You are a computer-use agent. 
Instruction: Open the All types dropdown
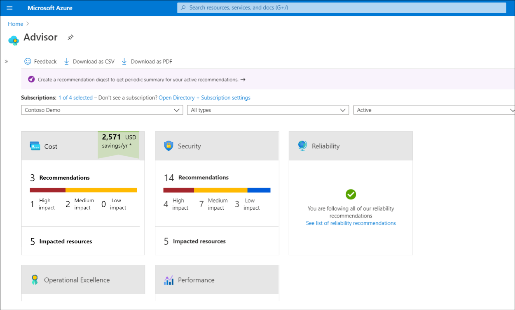point(268,110)
